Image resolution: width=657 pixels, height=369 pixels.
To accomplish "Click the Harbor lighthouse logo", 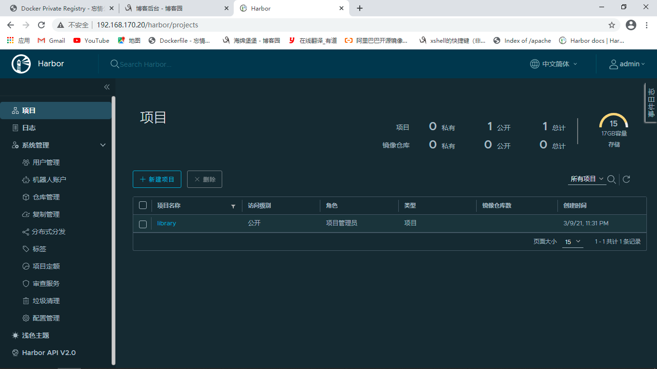I will (x=21, y=64).
